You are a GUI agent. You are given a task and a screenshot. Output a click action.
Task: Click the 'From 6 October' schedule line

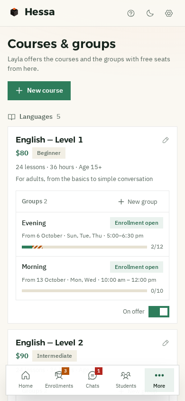tap(83, 236)
